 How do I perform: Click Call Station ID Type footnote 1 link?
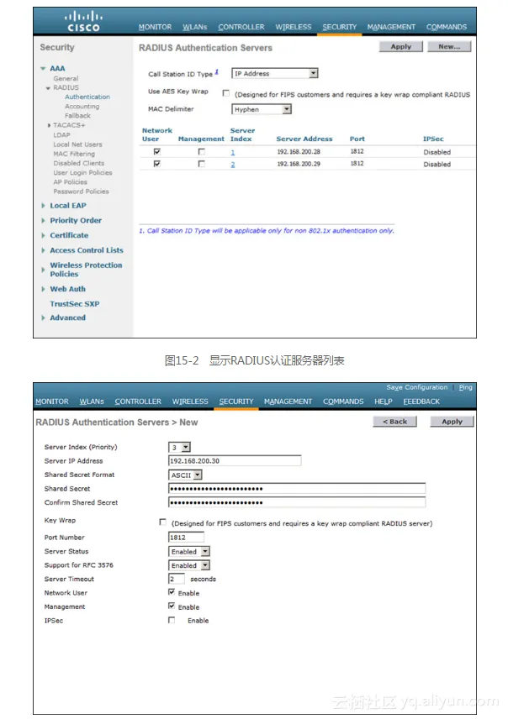[216, 72]
